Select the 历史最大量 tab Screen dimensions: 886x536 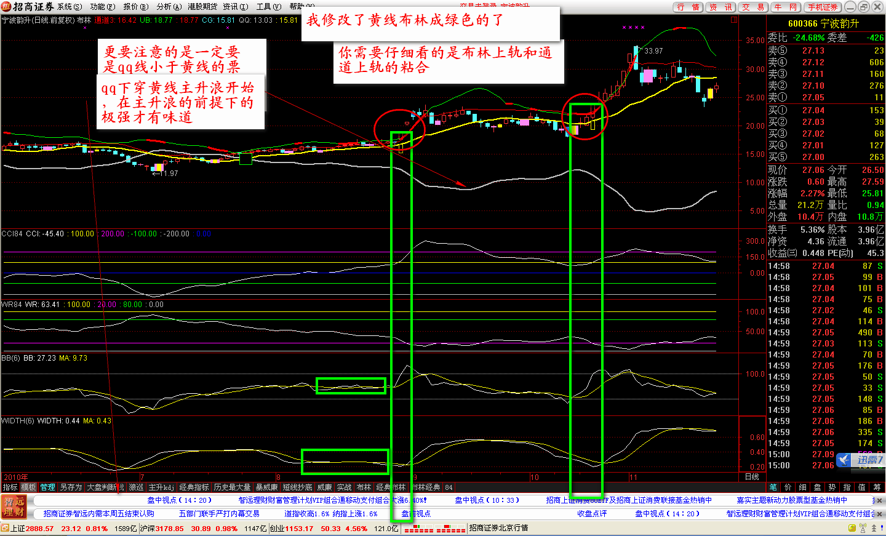[233, 487]
